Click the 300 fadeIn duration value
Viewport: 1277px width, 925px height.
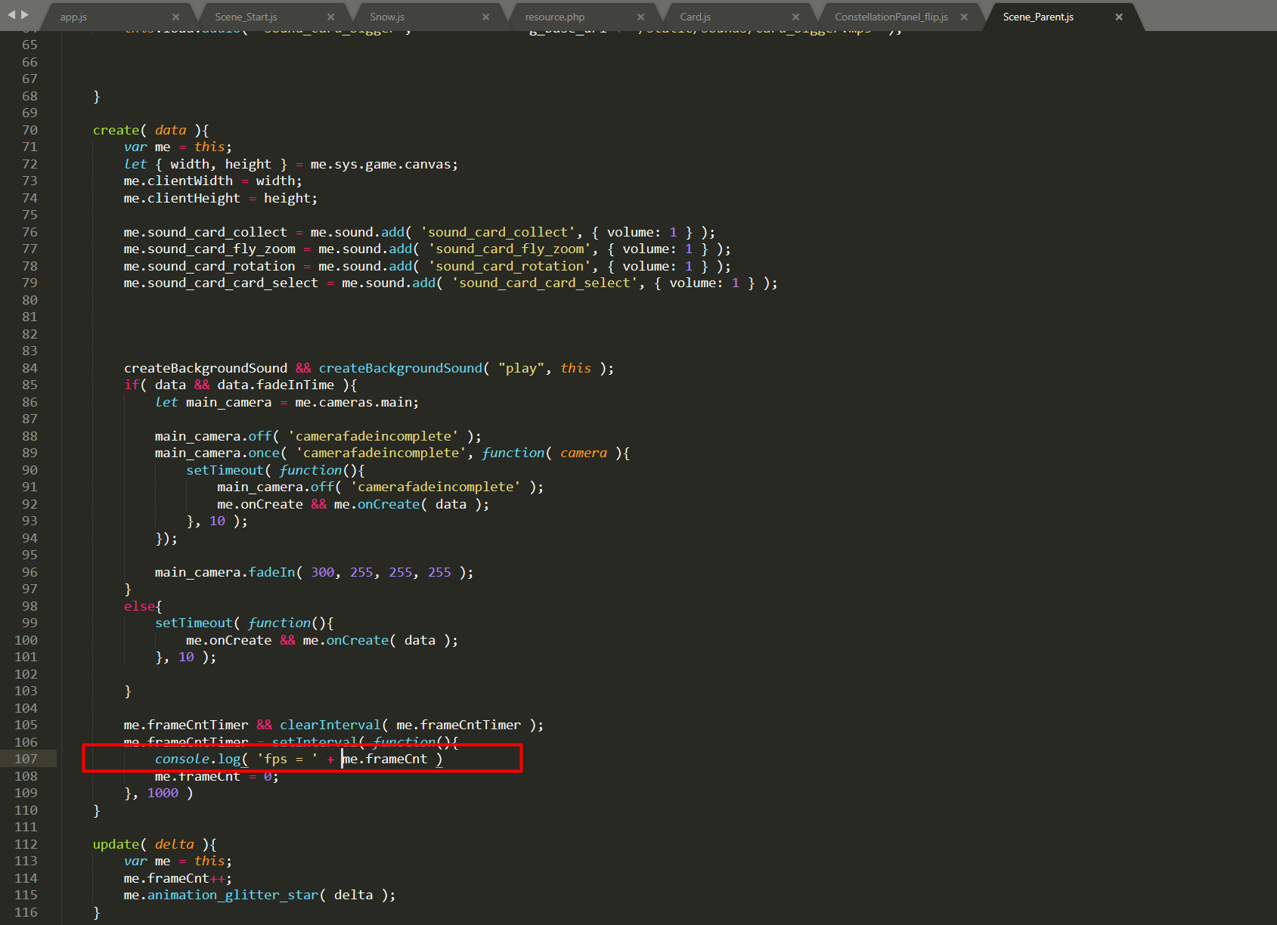click(323, 572)
